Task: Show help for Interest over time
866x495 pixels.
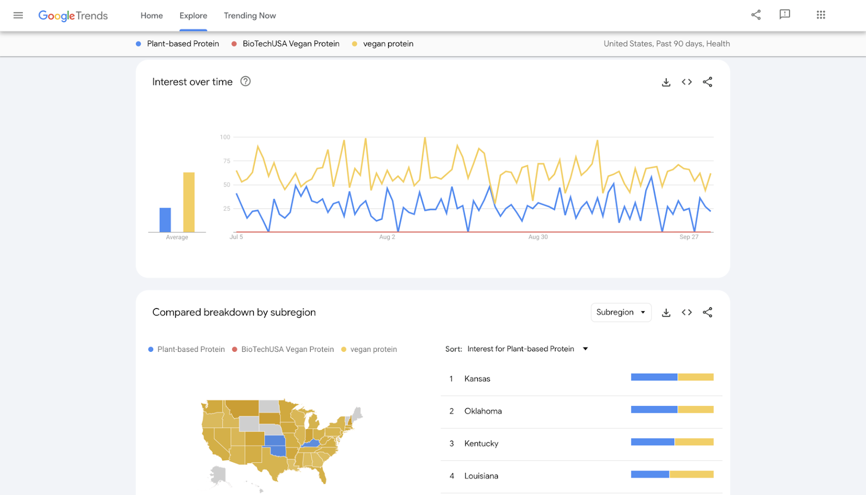Action: (246, 82)
